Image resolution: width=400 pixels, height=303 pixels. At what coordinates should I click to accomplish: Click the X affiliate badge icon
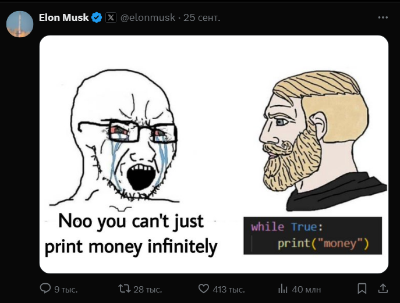pyautogui.click(x=111, y=17)
